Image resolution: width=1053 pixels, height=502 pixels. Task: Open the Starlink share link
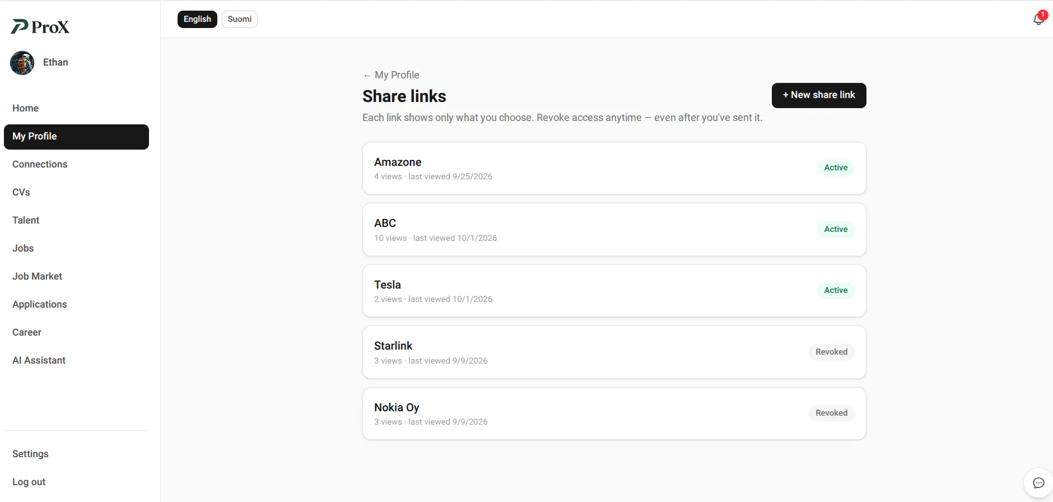coord(614,352)
